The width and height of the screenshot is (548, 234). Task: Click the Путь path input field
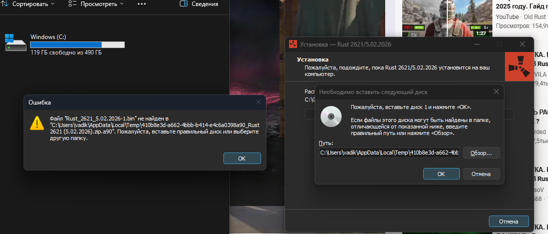coord(389,152)
